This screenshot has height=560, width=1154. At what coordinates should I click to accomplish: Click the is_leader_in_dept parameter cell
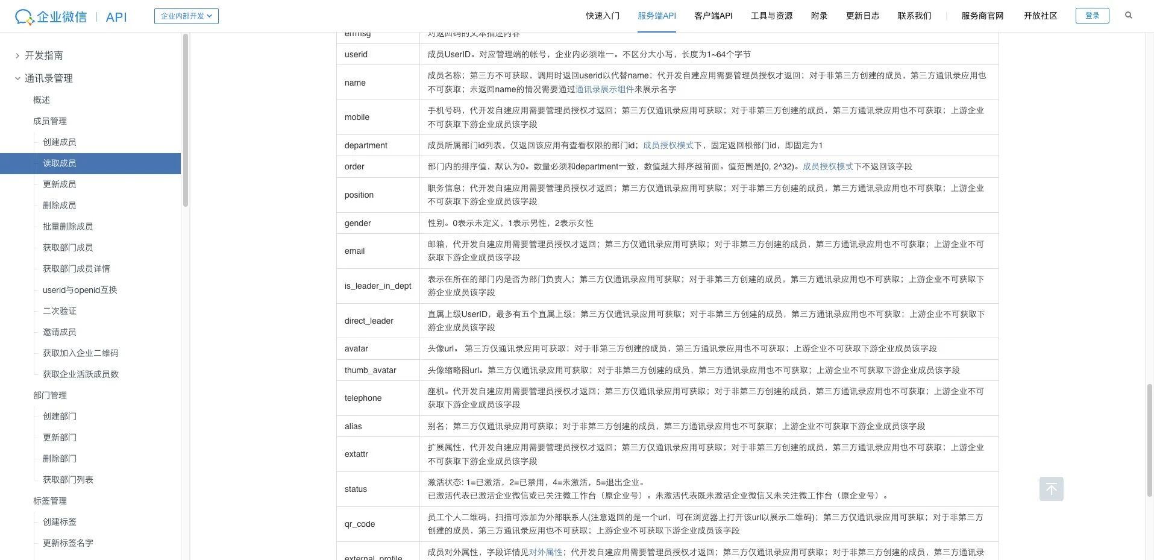[378, 286]
